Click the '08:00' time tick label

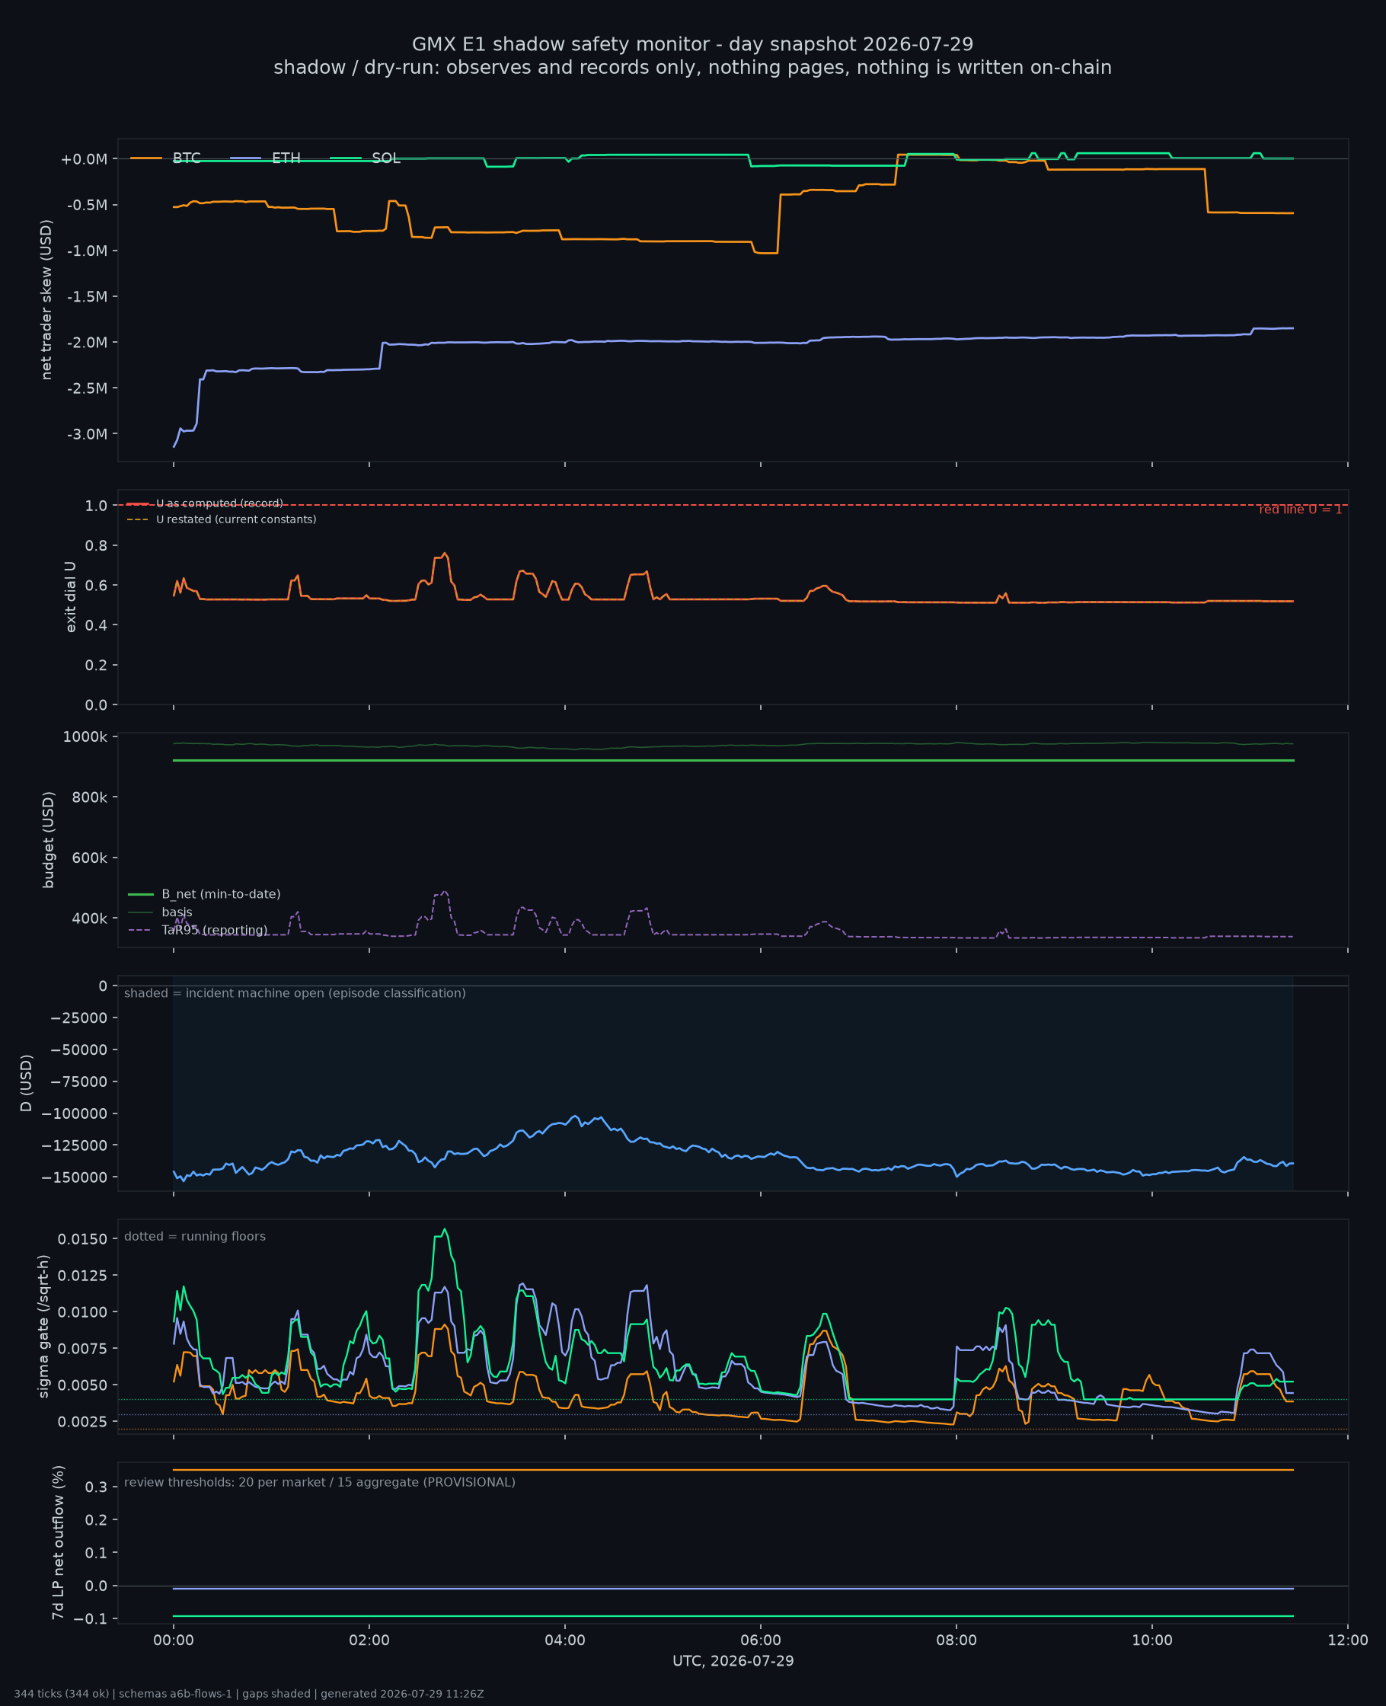coord(956,1641)
